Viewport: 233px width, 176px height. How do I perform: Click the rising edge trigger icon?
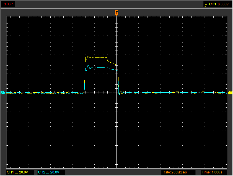point(206,4)
